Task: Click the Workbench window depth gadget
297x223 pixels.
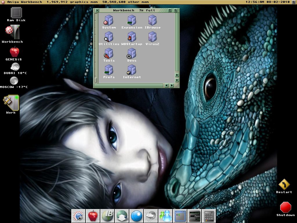Action: point(175,10)
